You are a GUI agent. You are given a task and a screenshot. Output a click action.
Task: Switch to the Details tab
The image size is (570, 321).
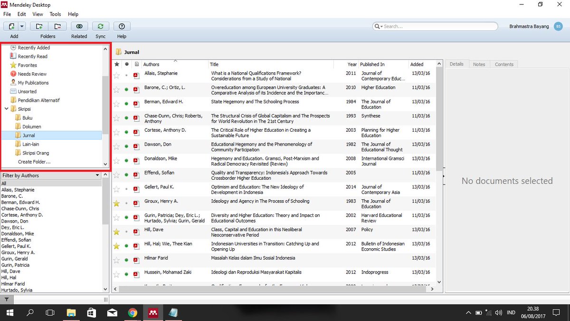pos(456,64)
